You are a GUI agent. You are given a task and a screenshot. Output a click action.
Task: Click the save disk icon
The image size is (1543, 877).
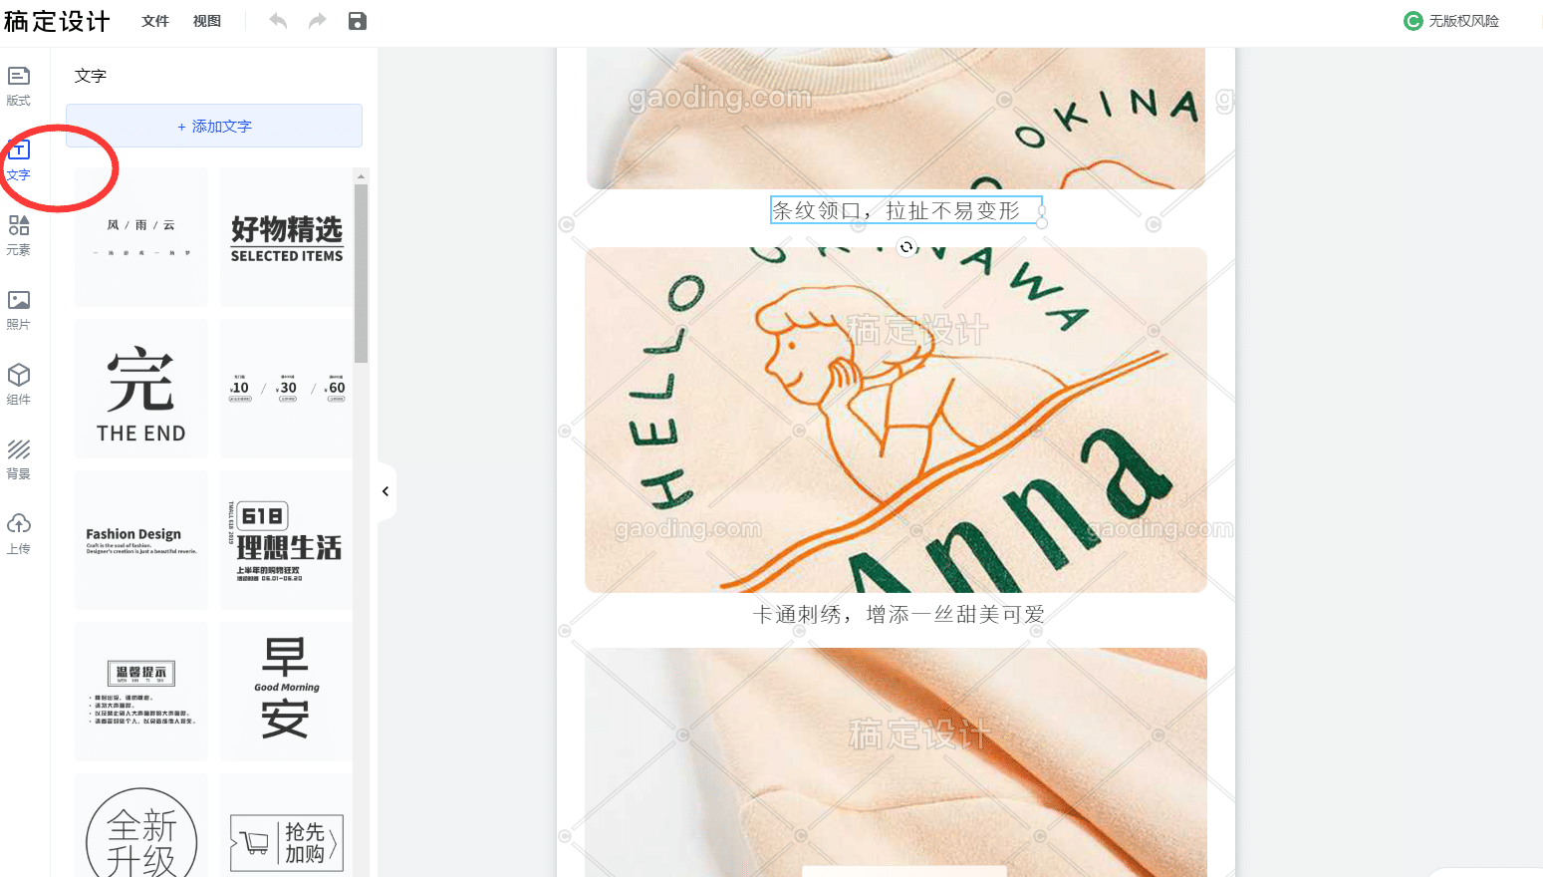point(358,21)
